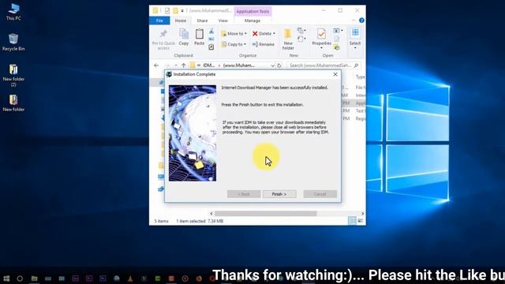Switch to the Home ribbon tab
Image resolution: width=505 pixels, height=284 pixels.
[181, 21]
